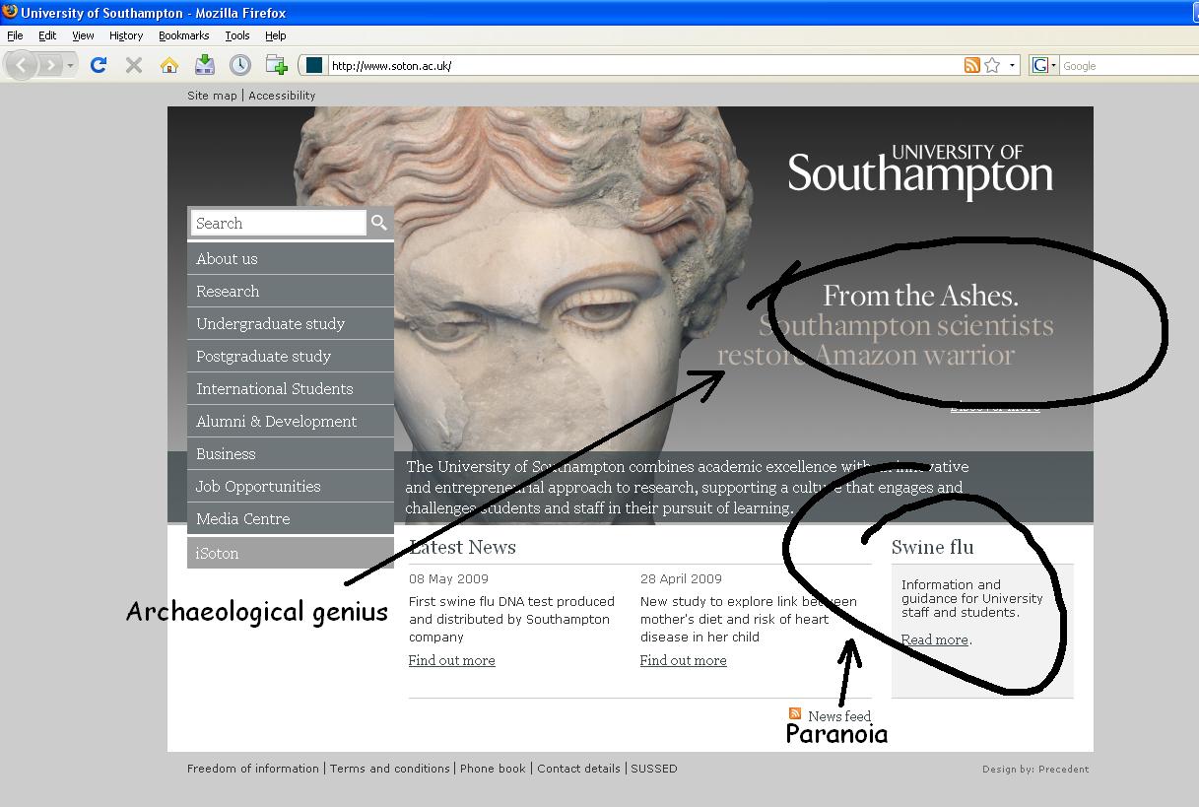1199x807 pixels.
Task: Open the Downloads toolbar icon
Action: coord(204,65)
